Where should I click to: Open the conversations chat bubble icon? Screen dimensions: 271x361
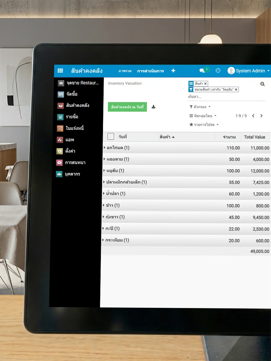point(202,71)
